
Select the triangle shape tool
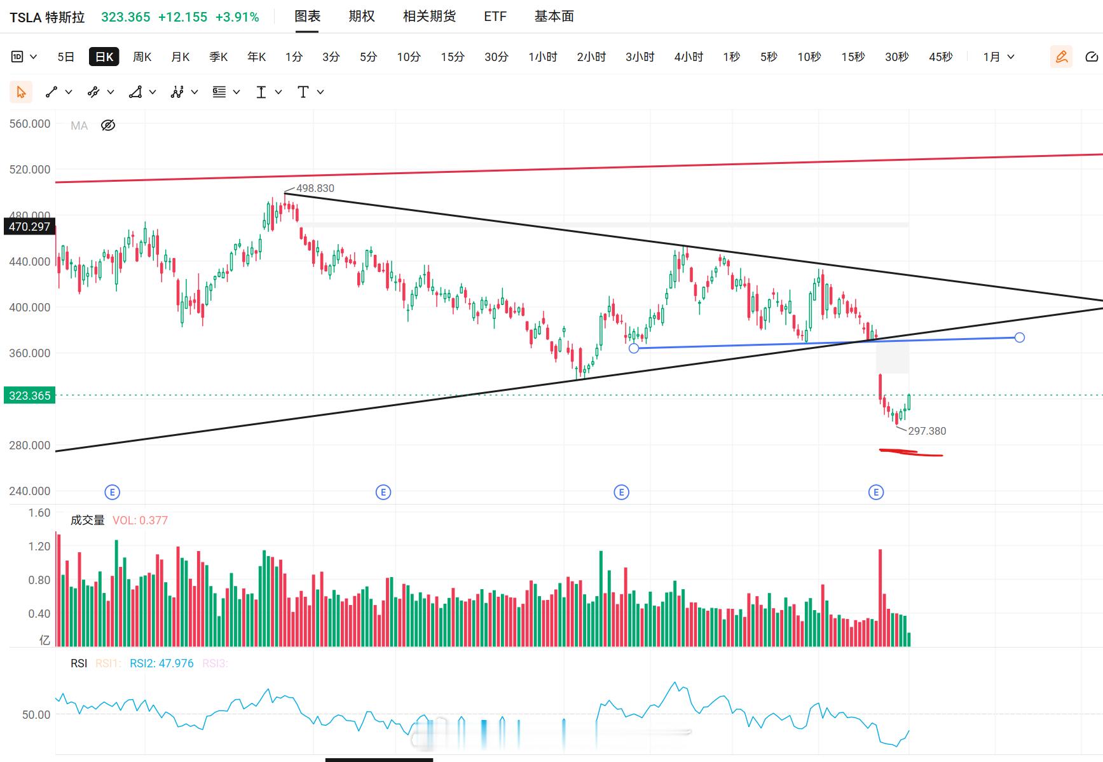coord(135,92)
